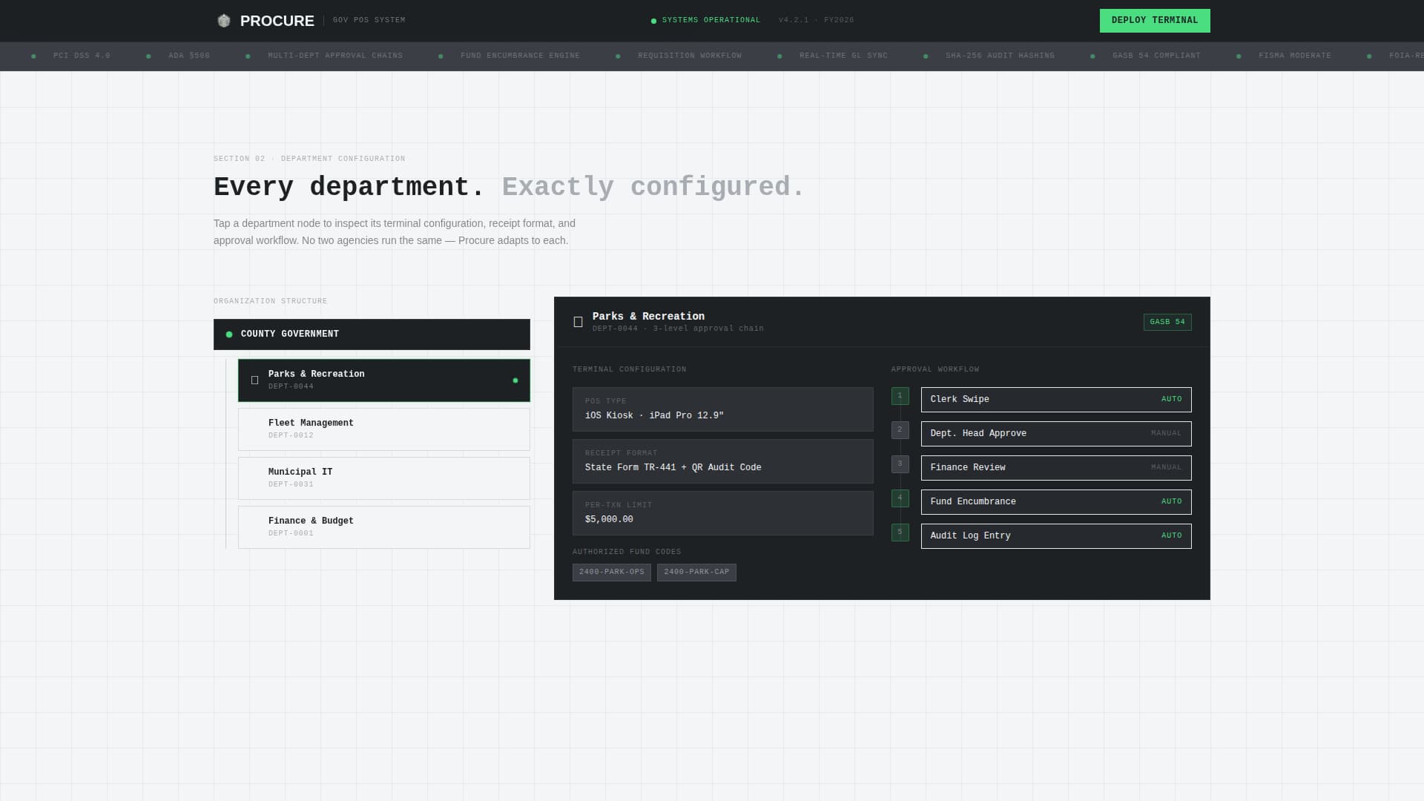This screenshot has height=801, width=1424.
Task: Click the green dot beside County Government
Action: (229, 334)
